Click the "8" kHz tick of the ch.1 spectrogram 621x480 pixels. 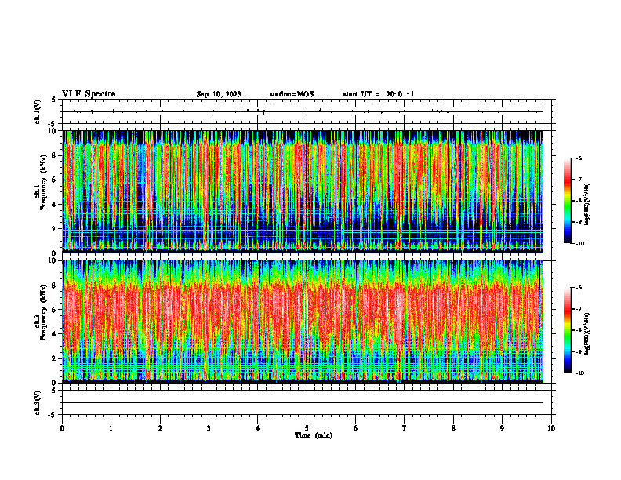55,155
